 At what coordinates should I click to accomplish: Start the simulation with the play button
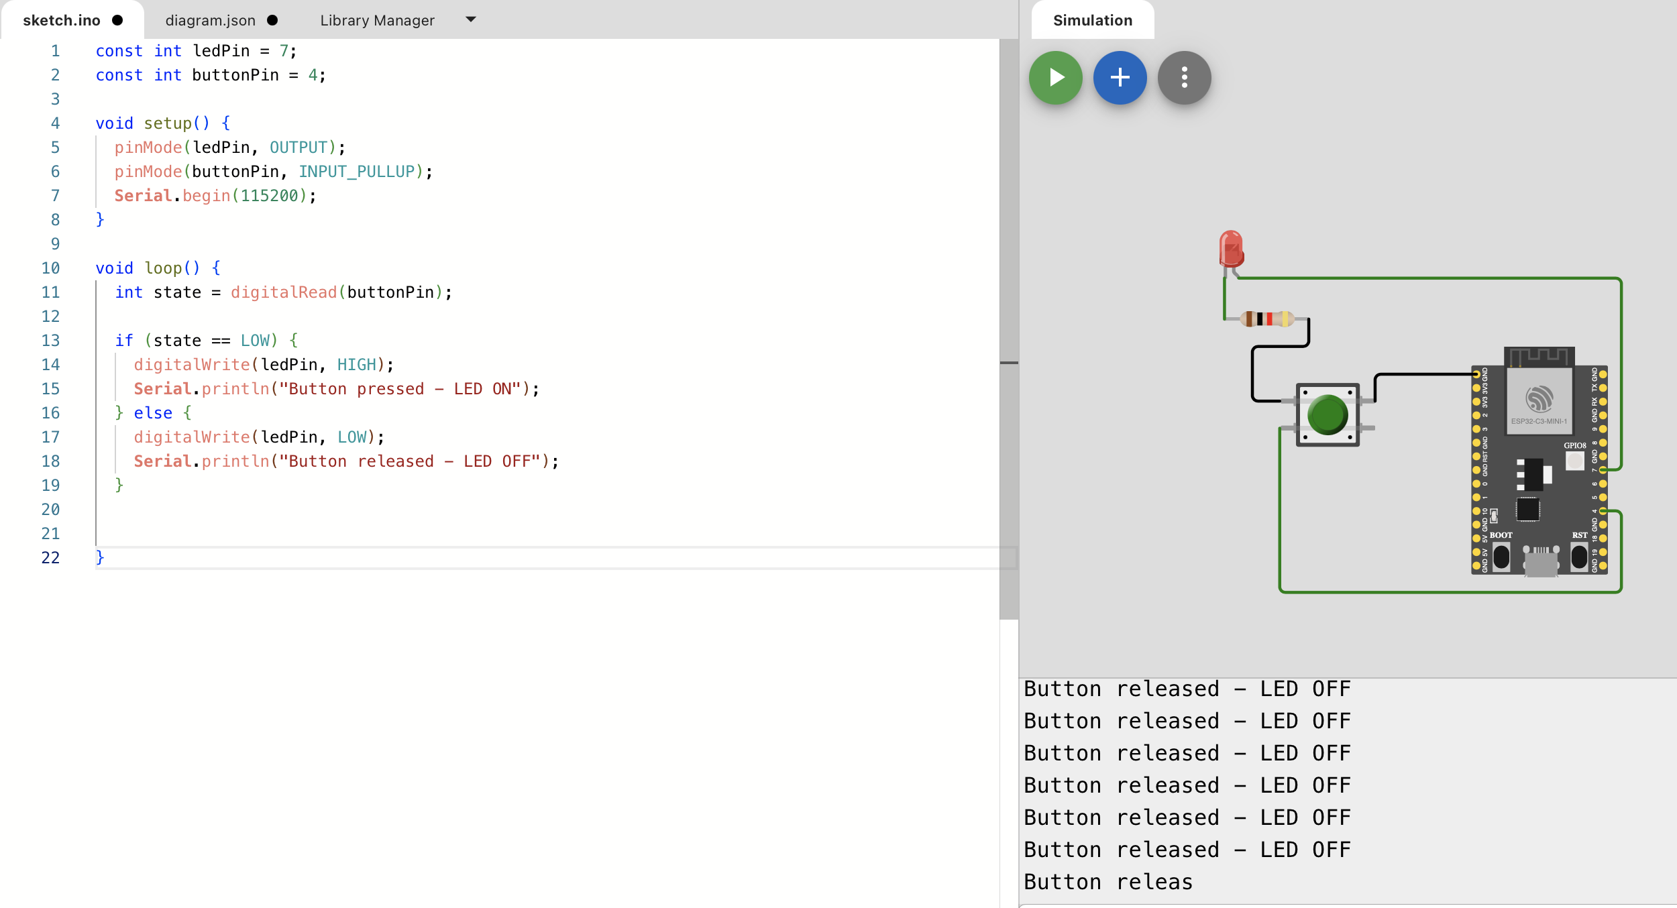[x=1055, y=78]
